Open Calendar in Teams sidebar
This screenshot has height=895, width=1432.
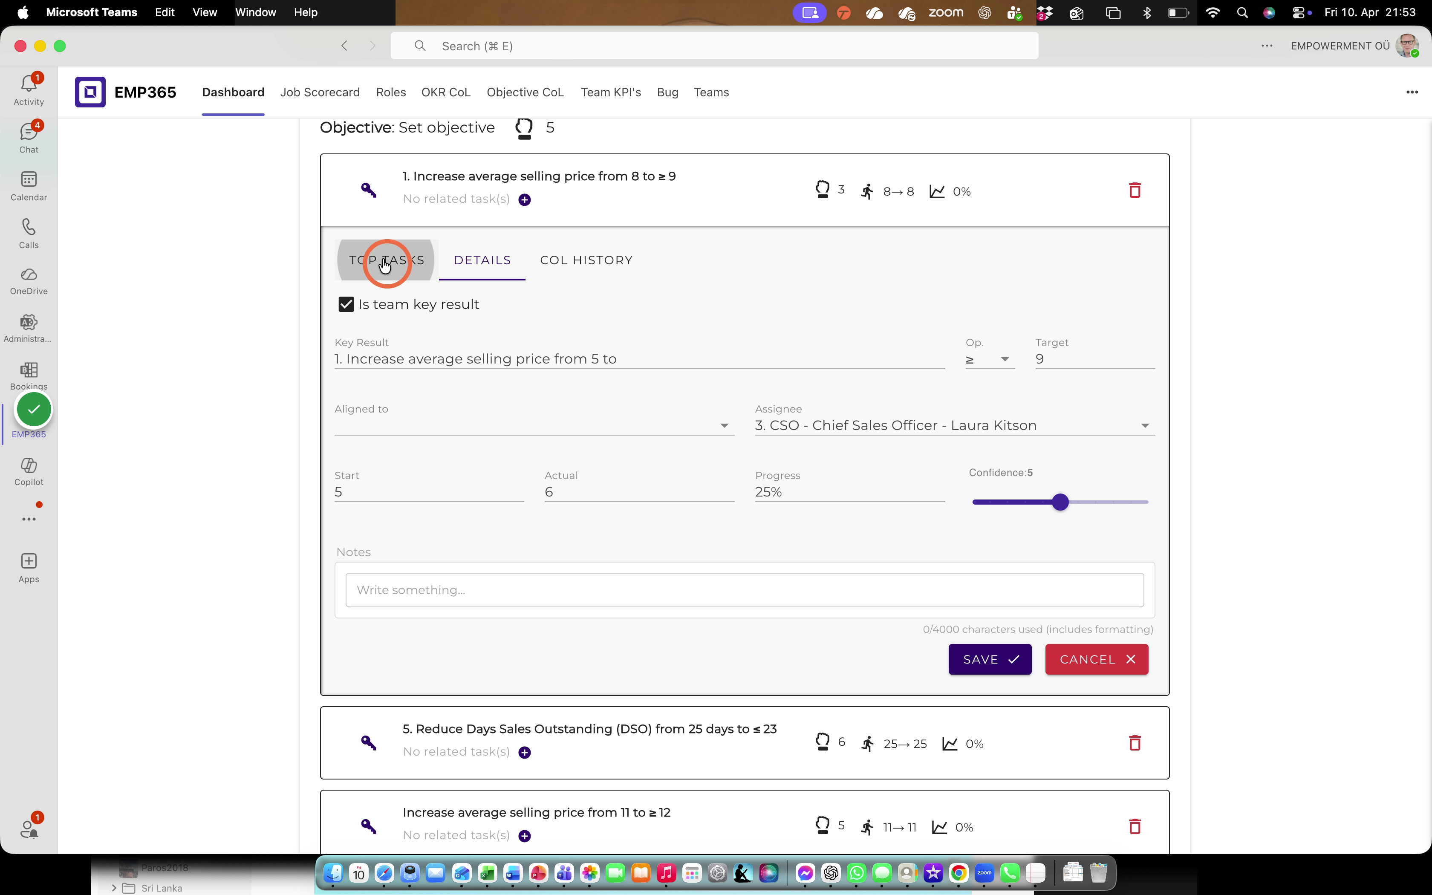click(29, 186)
